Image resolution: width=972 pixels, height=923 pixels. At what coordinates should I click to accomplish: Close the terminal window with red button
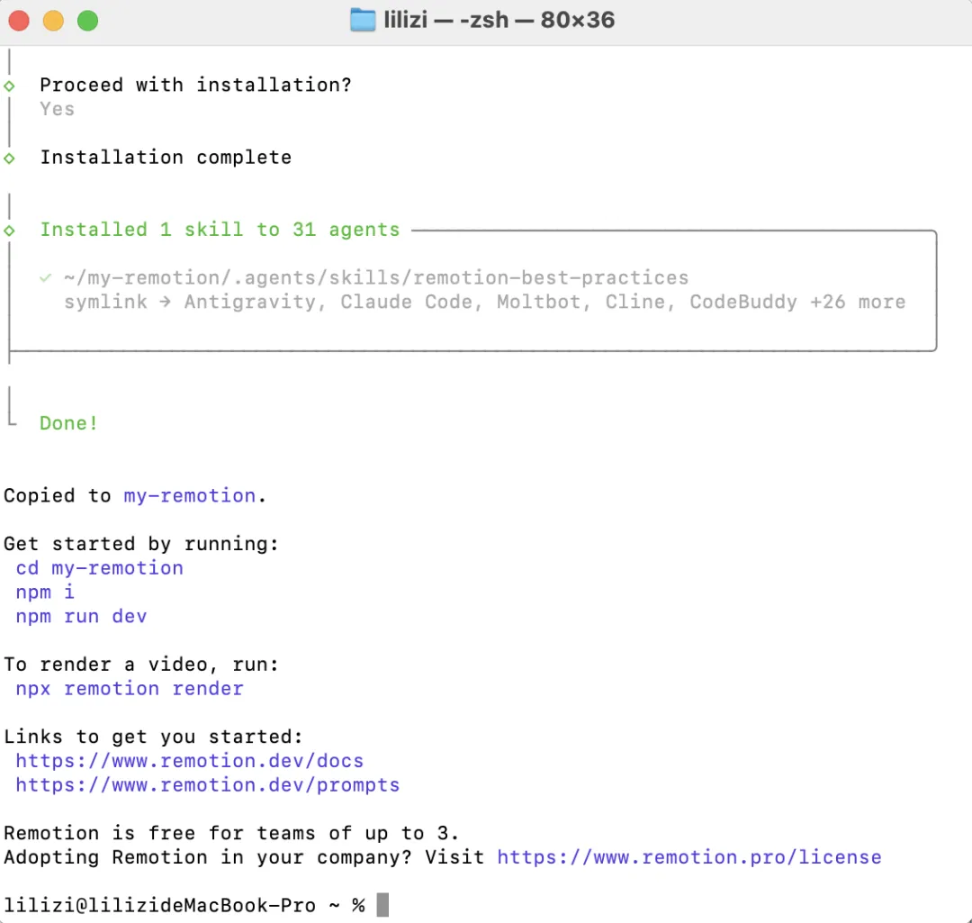coord(19,21)
